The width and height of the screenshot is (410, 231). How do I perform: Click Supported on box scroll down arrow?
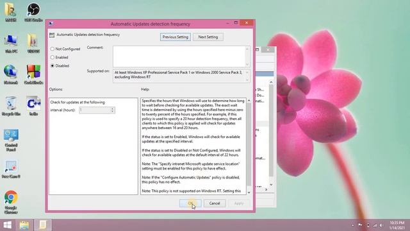coord(247,80)
